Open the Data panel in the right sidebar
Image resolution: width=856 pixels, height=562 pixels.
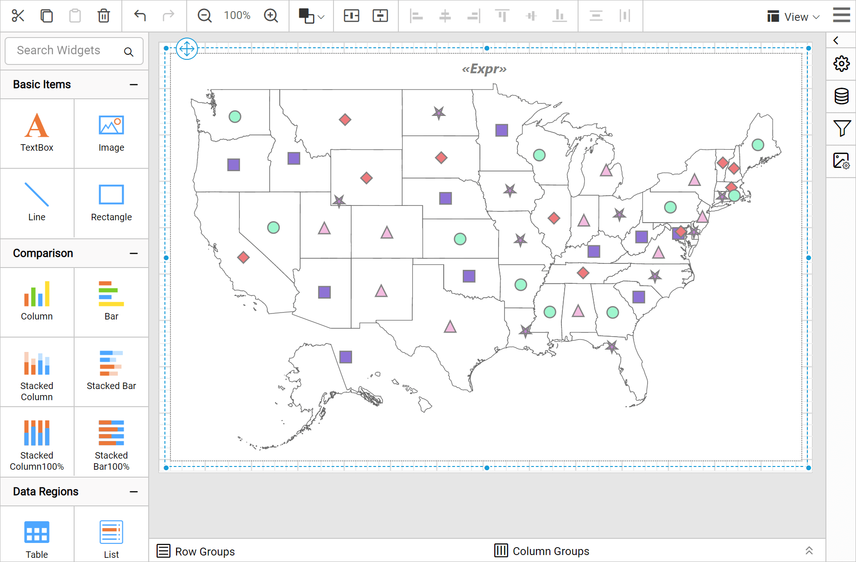click(842, 96)
